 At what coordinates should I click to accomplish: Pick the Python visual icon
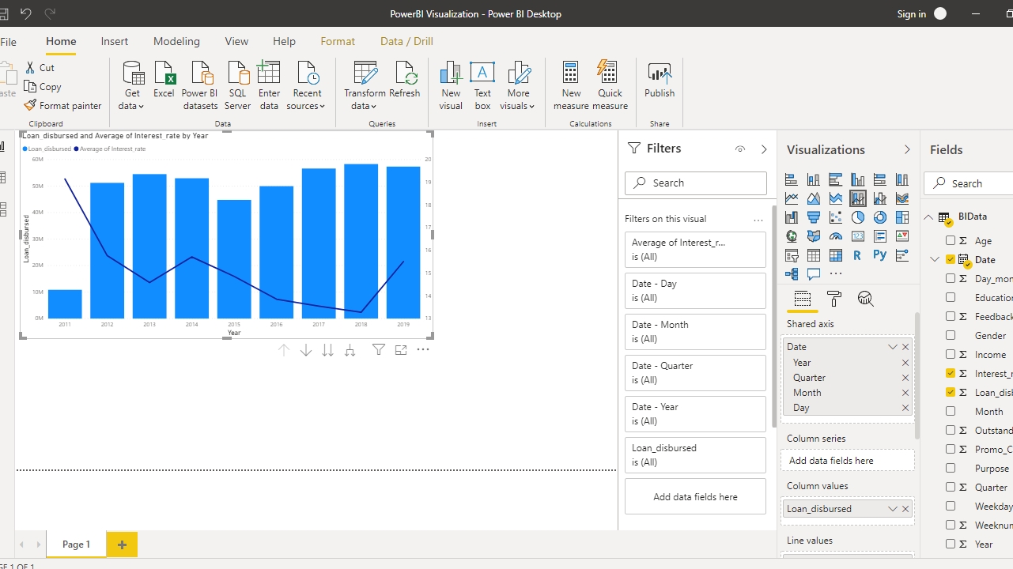pyautogui.click(x=879, y=255)
